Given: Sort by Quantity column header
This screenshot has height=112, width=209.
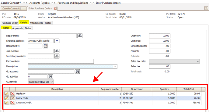Looking at the screenshot, I should [x=164, y=89].
